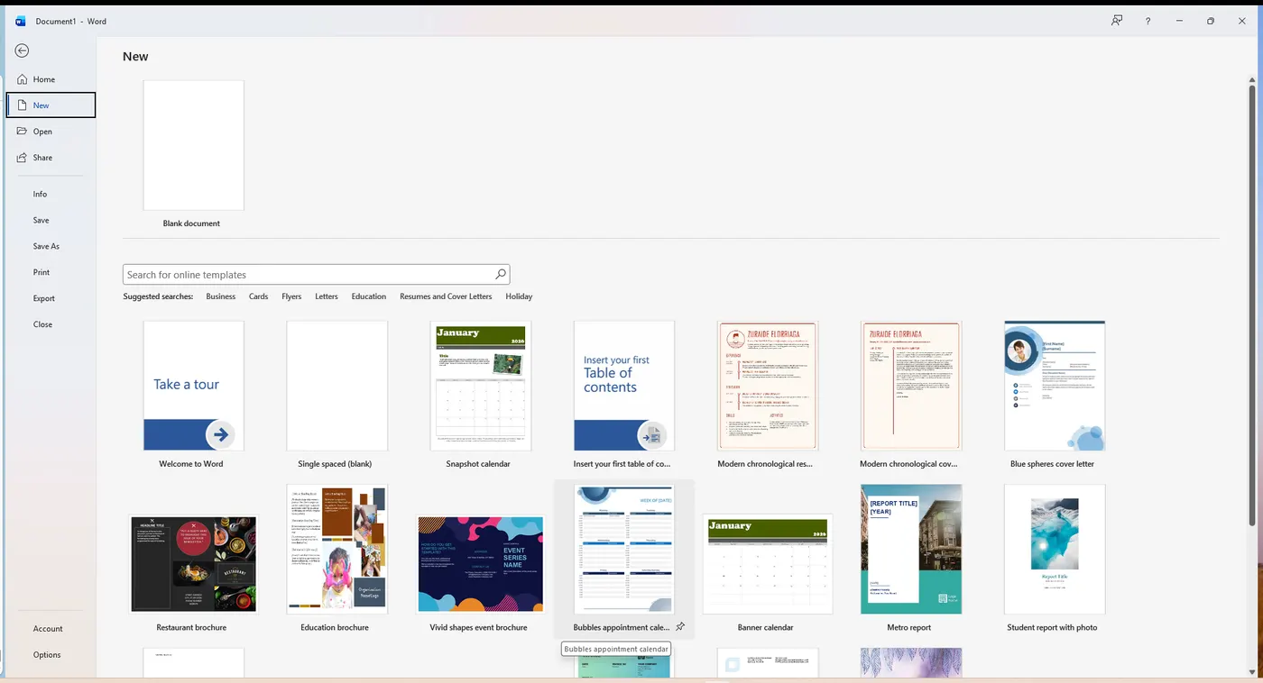
Task: Click the feedback icon in title bar
Action: [1117, 21]
